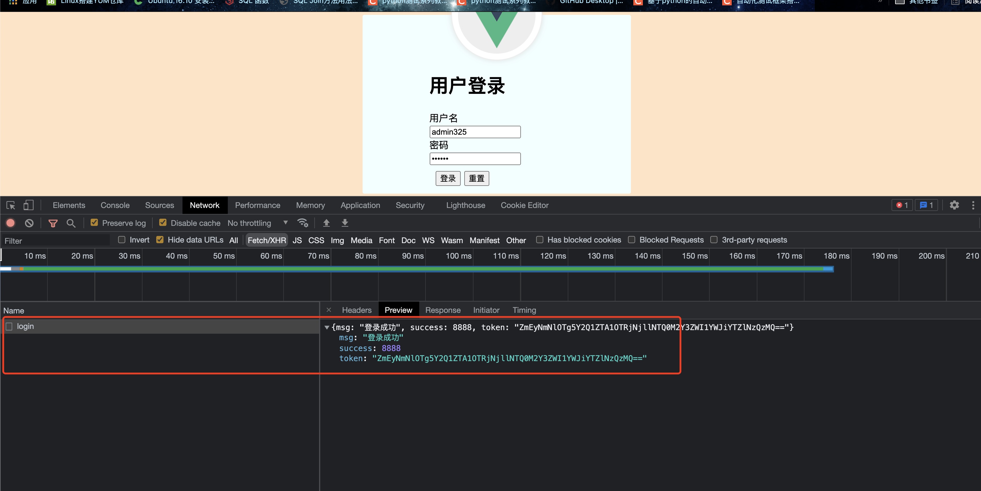Click the admin325 username input field
Screen dimensions: 981x491
pos(474,132)
